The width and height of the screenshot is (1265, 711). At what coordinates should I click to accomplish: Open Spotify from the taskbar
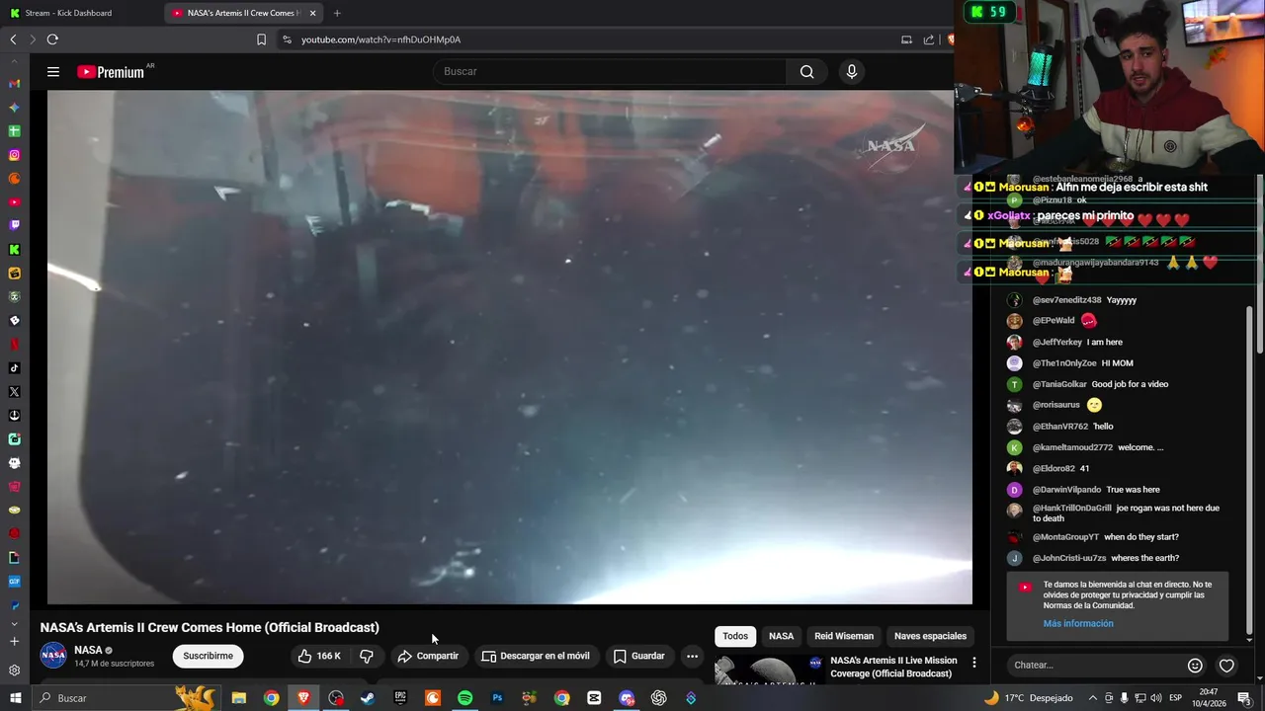click(x=464, y=698)
